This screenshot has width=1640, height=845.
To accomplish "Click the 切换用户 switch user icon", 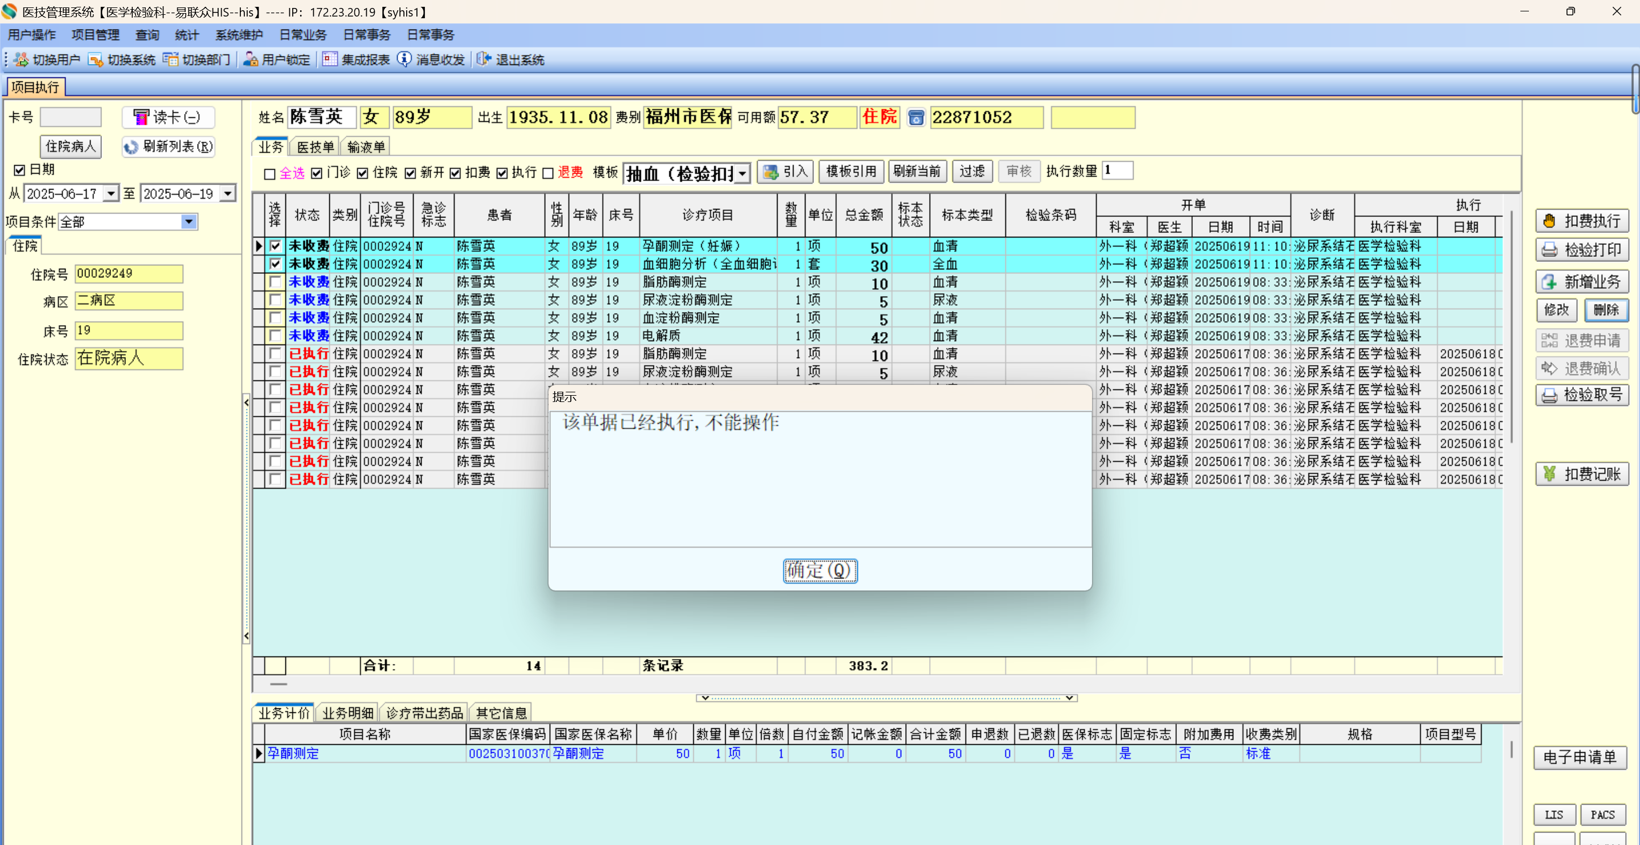I will pos(22,60).
